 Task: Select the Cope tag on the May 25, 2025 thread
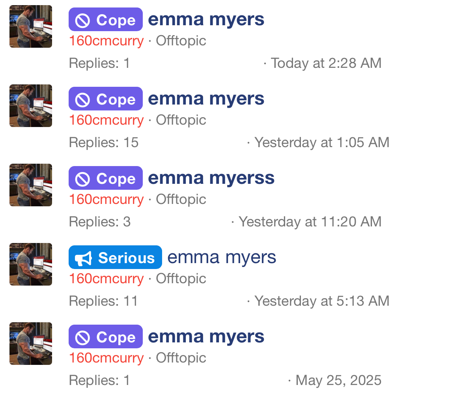coord(105,337)
